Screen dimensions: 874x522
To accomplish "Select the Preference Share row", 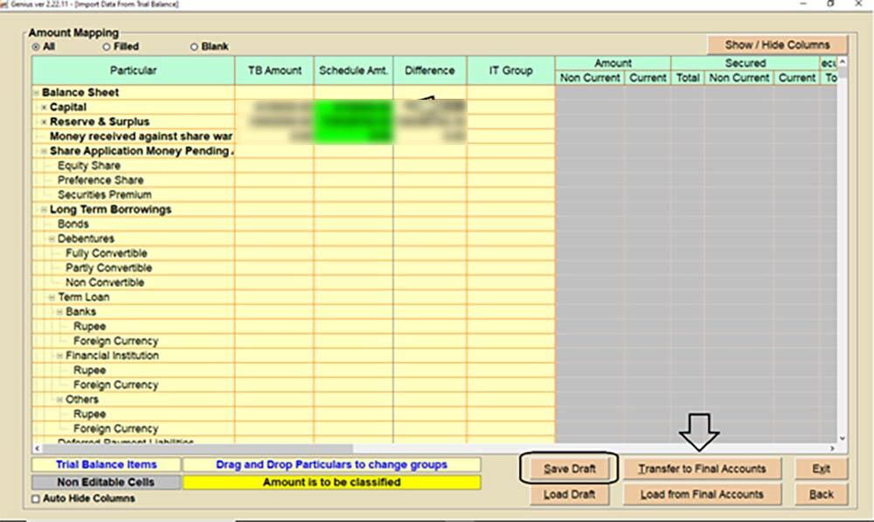I will click(101, 180).
